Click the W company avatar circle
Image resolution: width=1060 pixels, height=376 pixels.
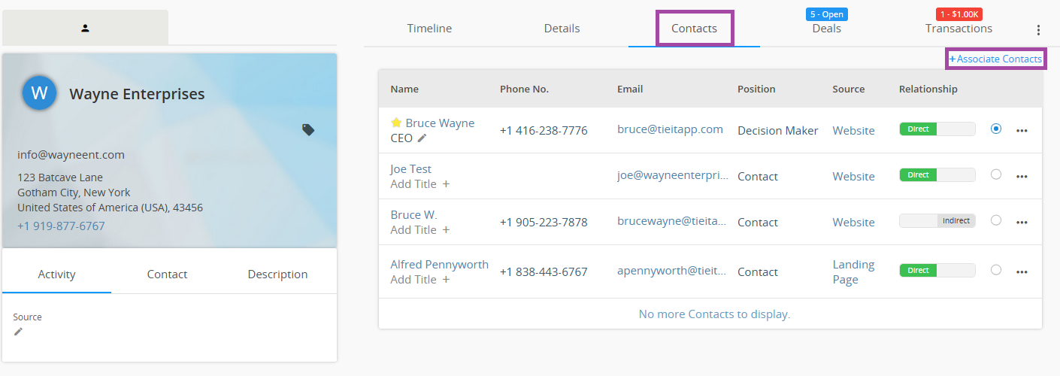pyautogui.click(x=40, y=93)
